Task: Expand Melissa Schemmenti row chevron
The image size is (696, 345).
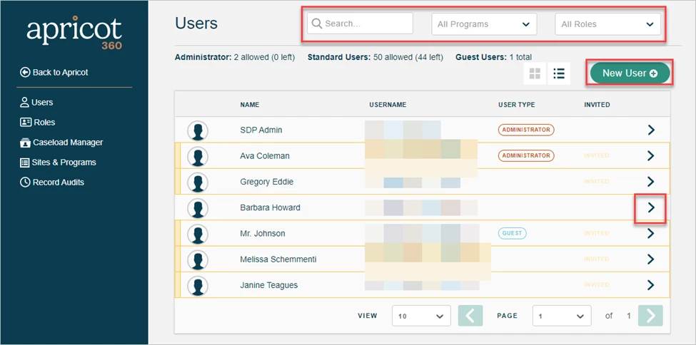Action: 651,259
